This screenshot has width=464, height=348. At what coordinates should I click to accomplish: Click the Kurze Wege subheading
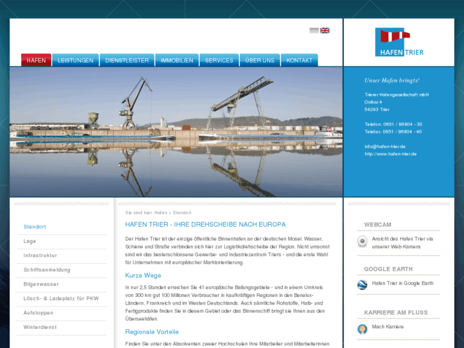(143, 275)
